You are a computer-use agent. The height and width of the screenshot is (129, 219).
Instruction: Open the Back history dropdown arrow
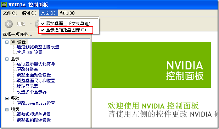coord(30,24)
